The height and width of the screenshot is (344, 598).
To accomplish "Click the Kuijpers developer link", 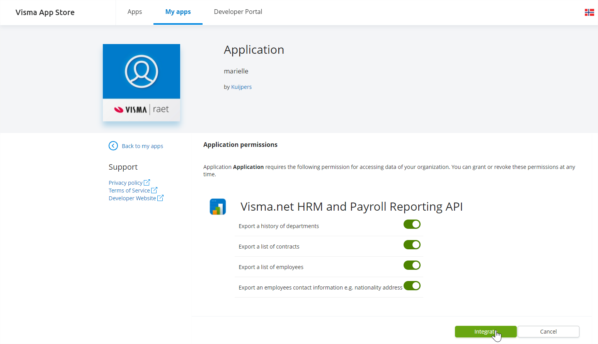I will click(241, 87).
